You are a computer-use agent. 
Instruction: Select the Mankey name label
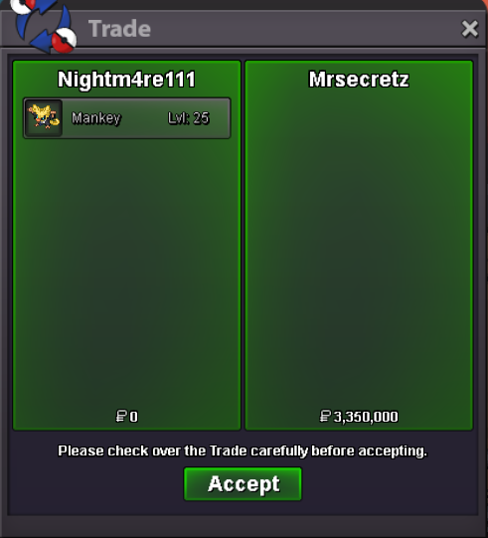pos(96,118)
